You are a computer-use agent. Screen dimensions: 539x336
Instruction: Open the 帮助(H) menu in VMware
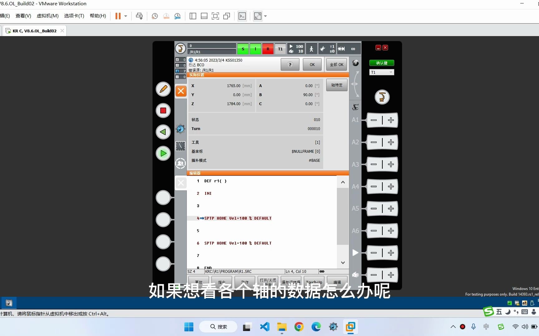click(x=98, y=16)
